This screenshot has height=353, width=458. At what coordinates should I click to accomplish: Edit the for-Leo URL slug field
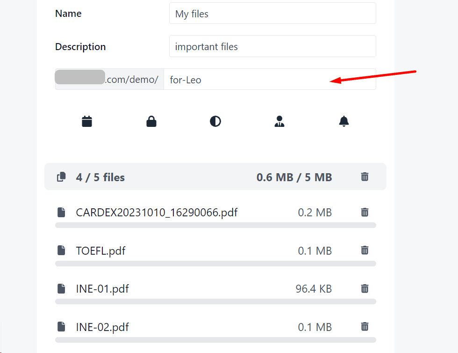(x=270, y=80)
